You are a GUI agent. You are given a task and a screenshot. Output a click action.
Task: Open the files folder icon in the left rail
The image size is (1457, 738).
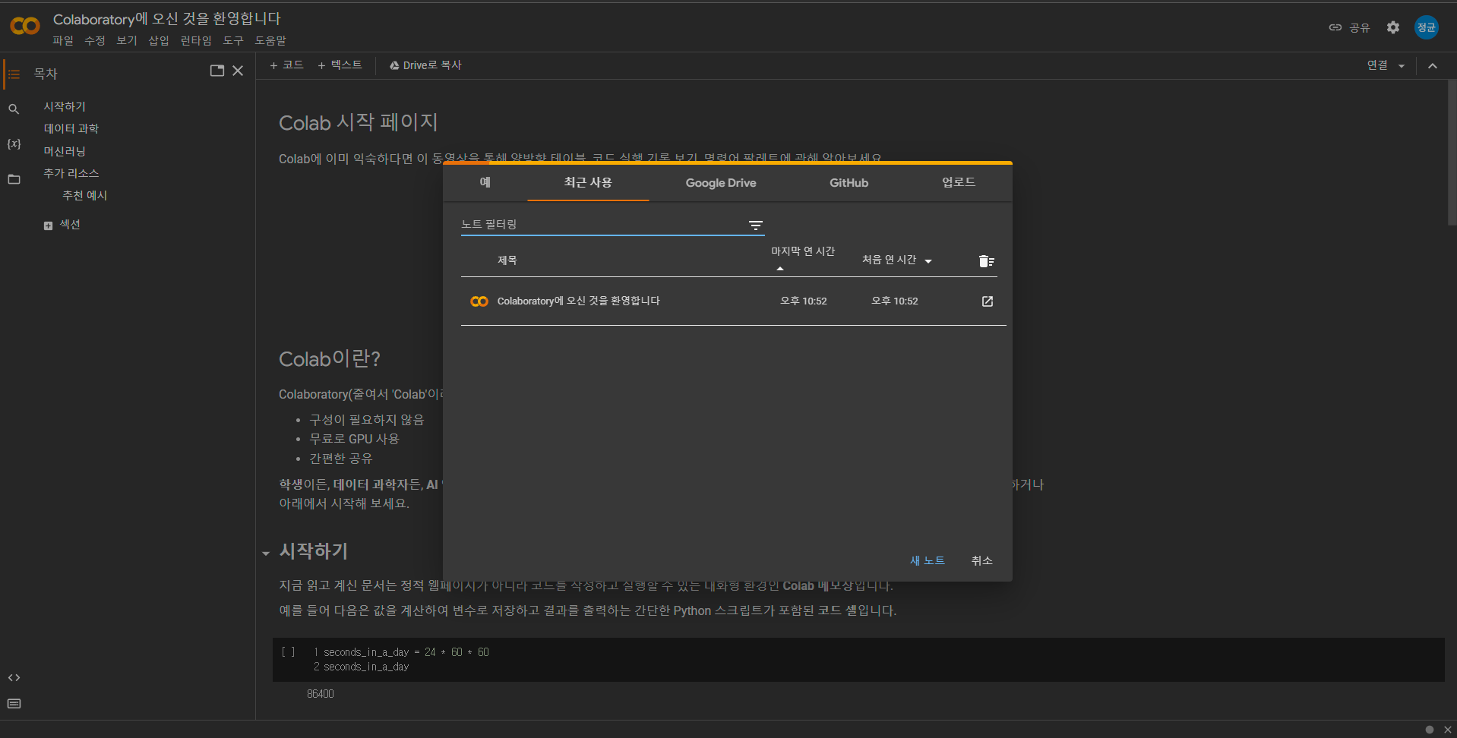(x=14, y=179)
